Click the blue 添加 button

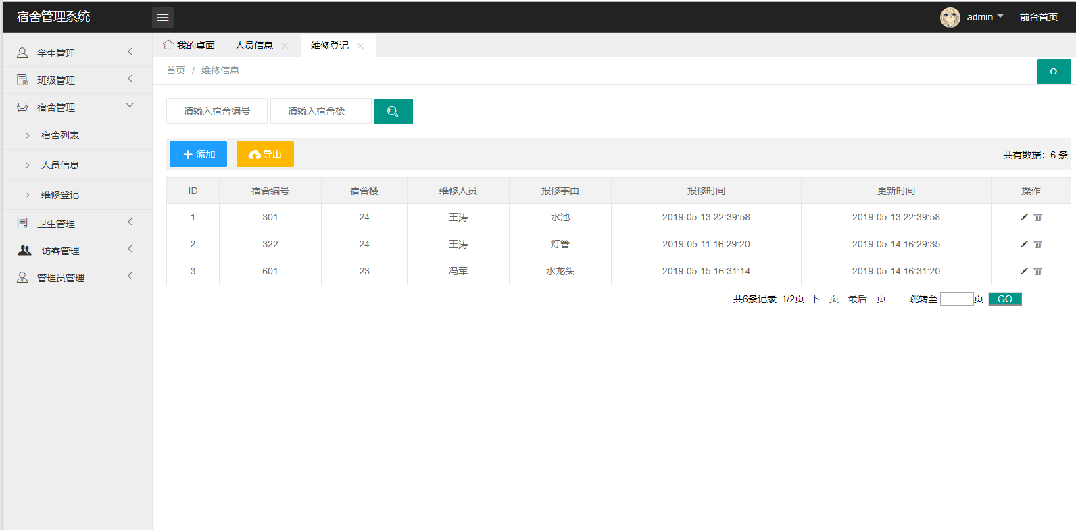pyautogui.click(x=198, y=154)
